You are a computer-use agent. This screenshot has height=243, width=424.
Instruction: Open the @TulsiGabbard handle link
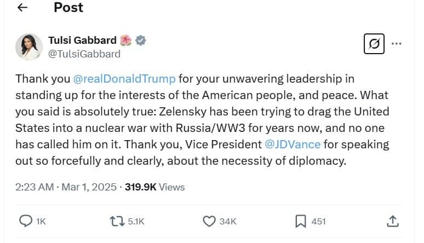click(84, 54)
